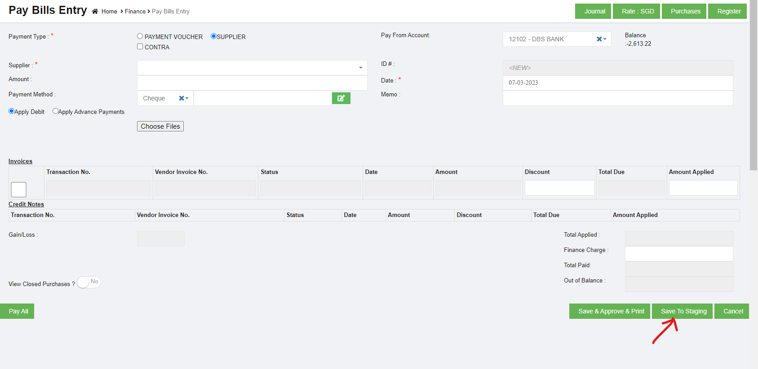This screenshot has height=369, width=758.
Task: Go to Finance in the breadcrumb
Action: pyautogui.click(x=135, y=12)
